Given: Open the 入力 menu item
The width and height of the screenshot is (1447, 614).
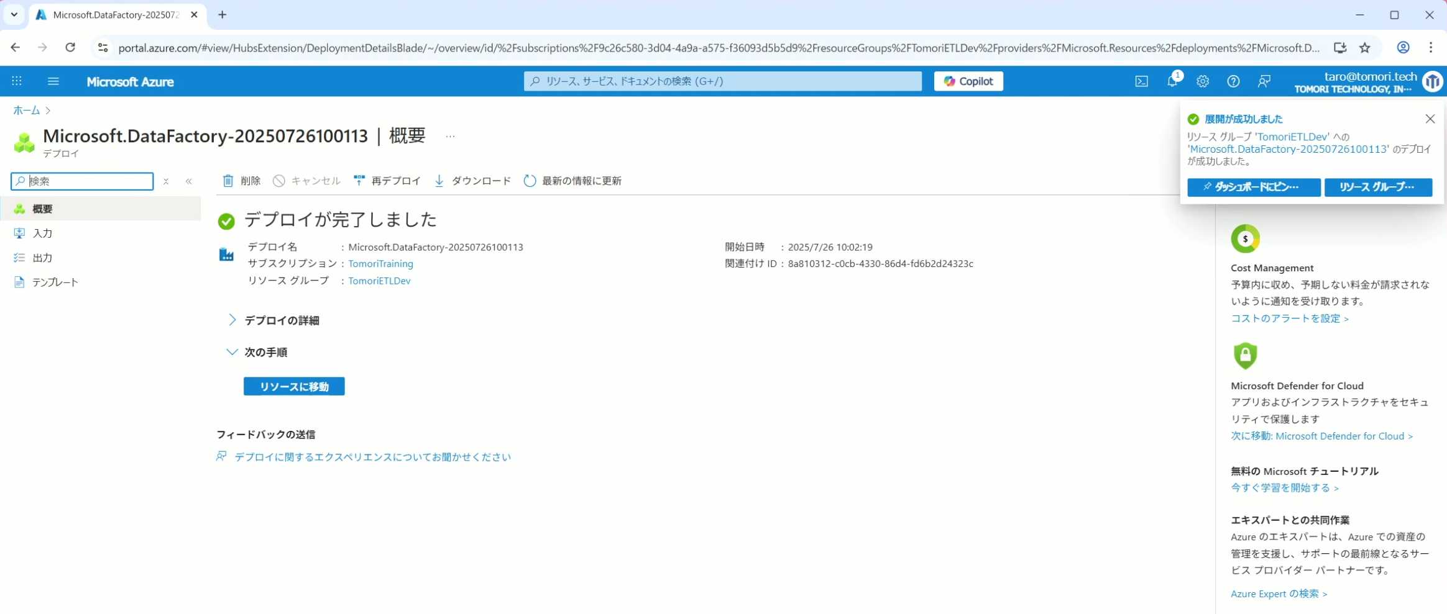Looking at the screenshot, I should (42, 233).
